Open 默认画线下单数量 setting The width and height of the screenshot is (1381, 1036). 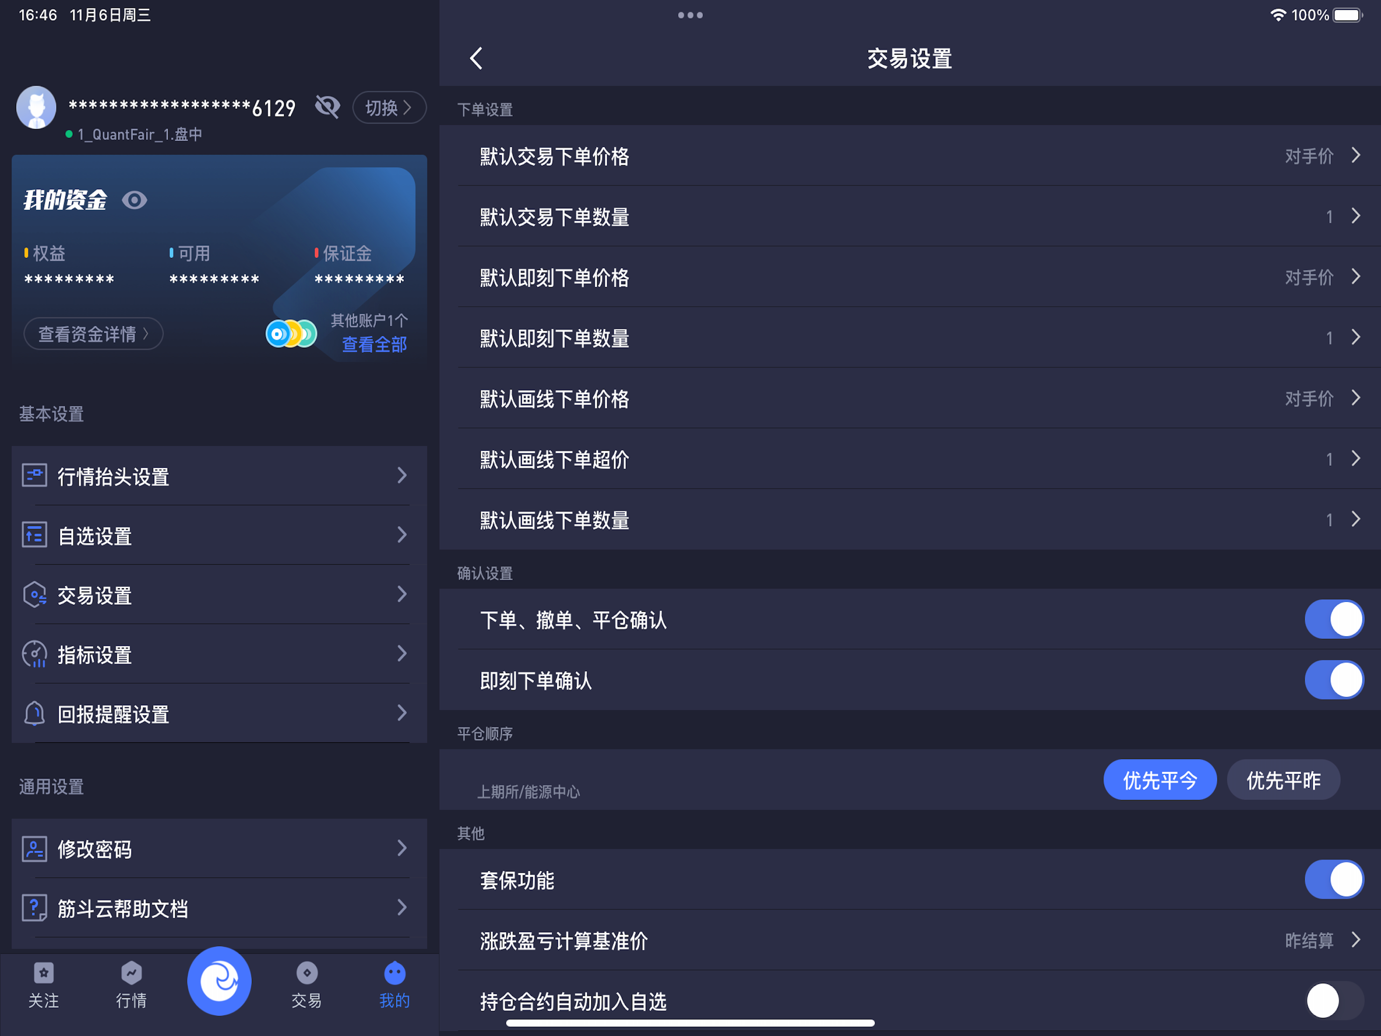tap(910, 519)
